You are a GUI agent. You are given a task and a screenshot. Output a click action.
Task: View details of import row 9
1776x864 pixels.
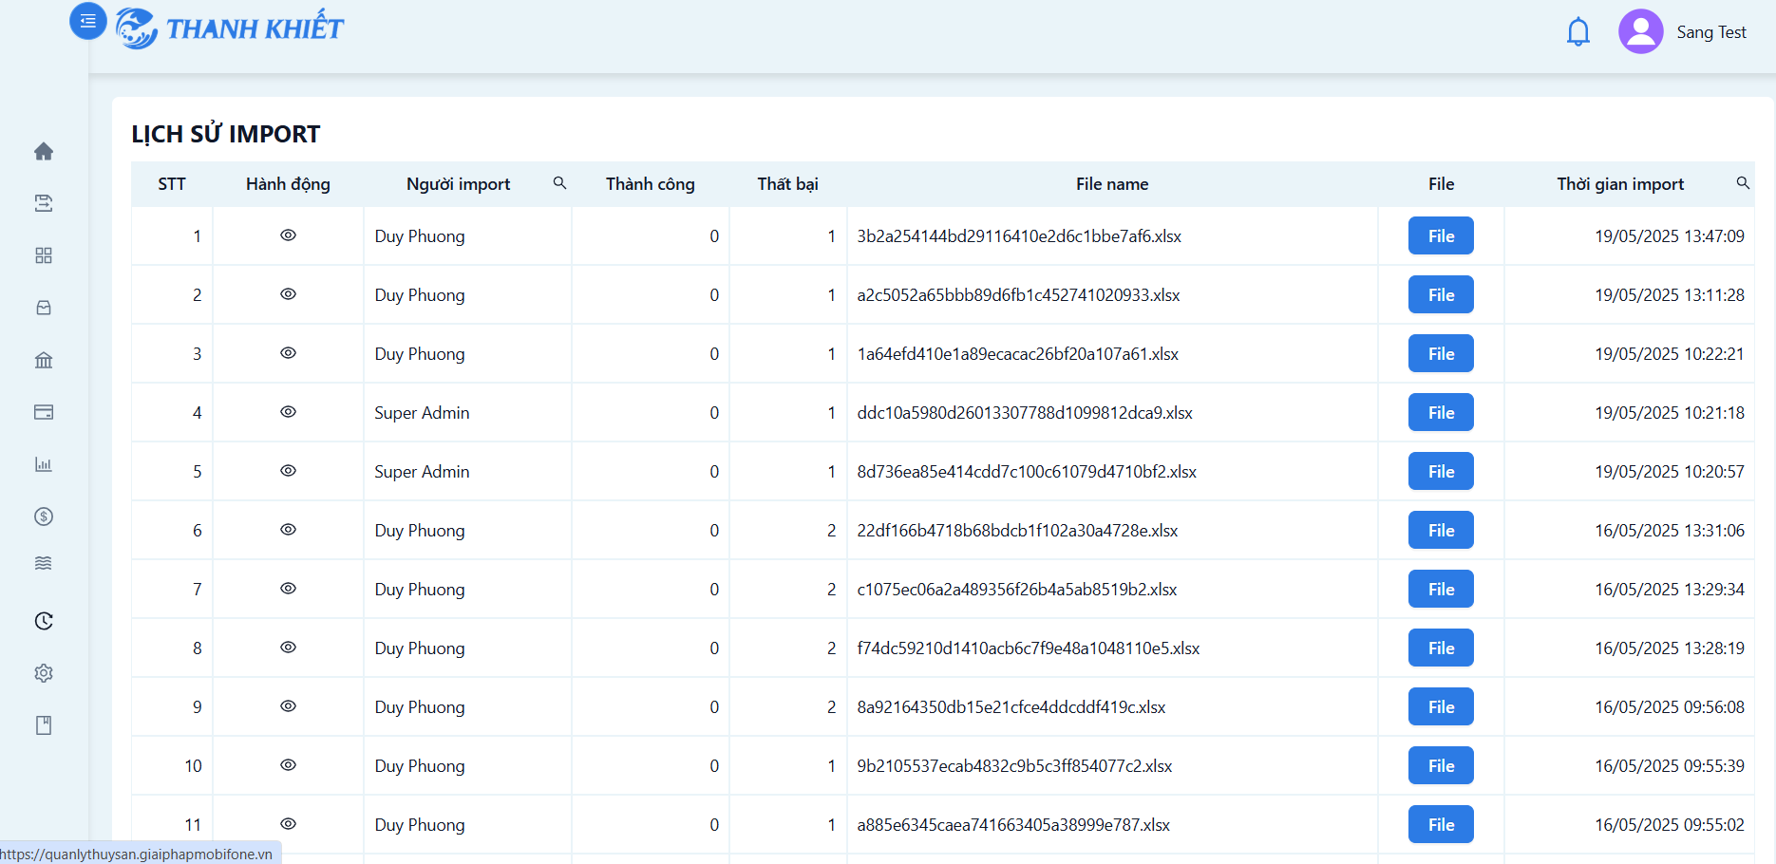tap(288, 706)
